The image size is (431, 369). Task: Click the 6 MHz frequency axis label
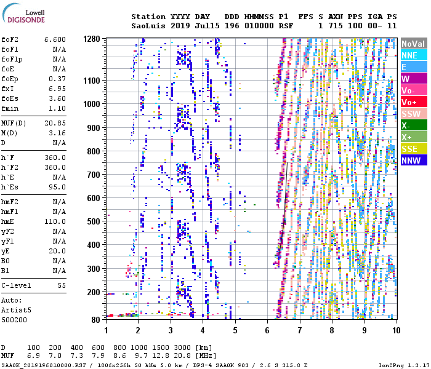(267, 330)
